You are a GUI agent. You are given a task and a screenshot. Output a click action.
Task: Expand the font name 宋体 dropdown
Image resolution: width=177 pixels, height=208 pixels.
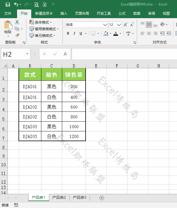105,25
